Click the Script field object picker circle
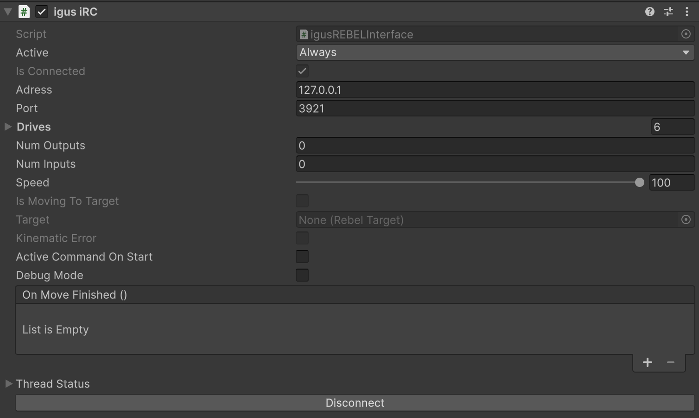Image resolution: width=699 pixels, height=418 pixels. tap(686, 34)
